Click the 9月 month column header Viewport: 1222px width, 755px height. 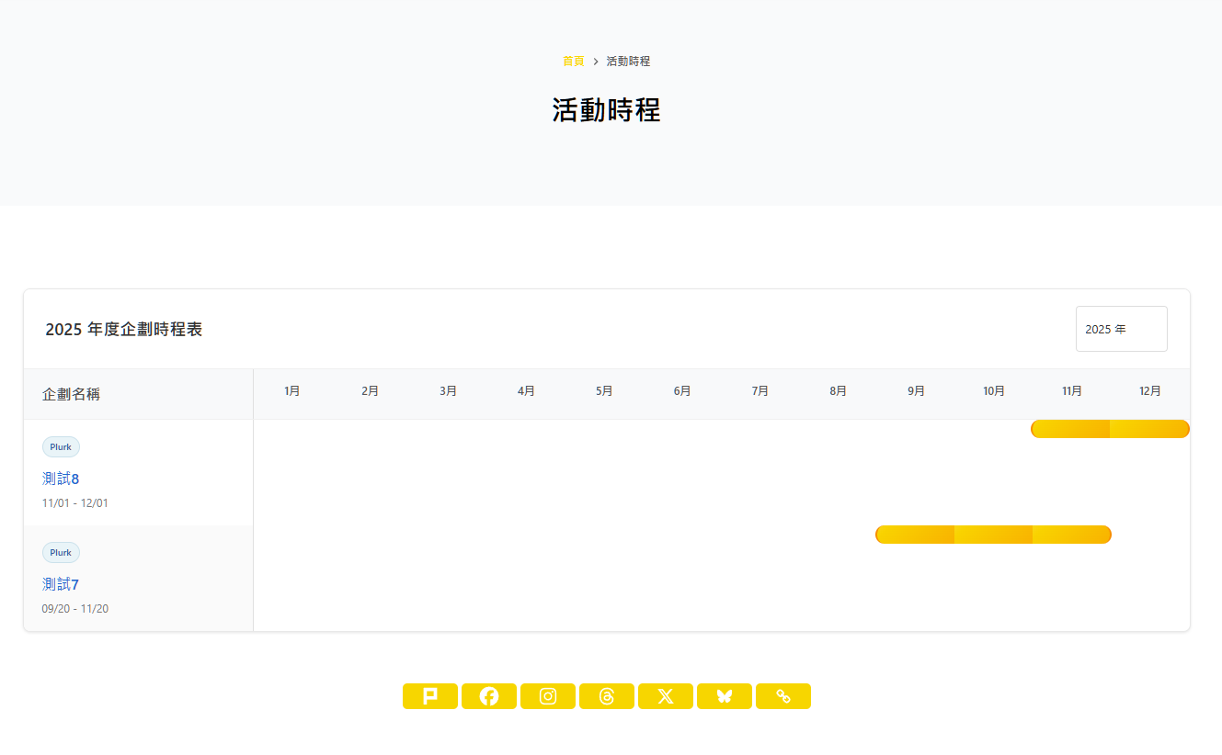[916, 391]
